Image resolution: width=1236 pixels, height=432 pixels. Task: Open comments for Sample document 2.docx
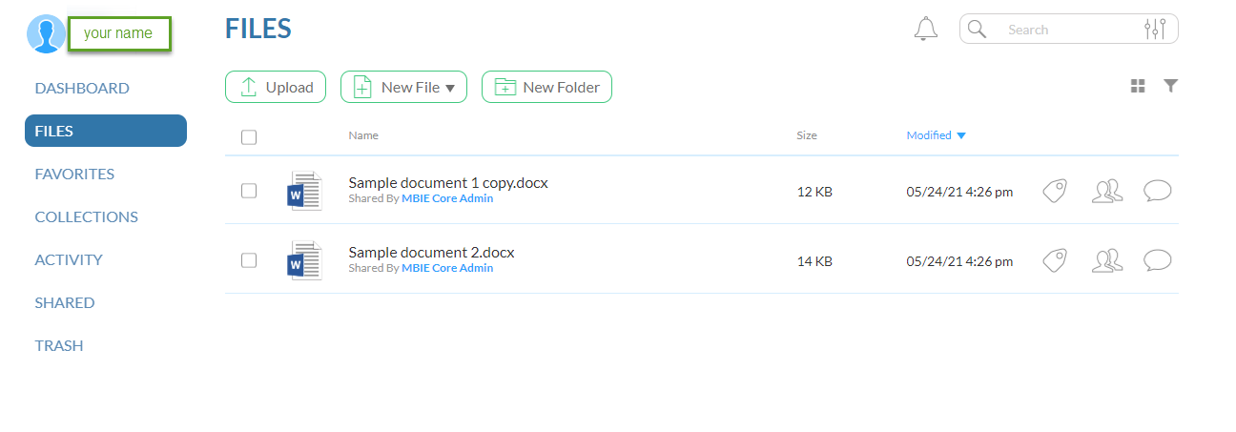point(1157,260)
